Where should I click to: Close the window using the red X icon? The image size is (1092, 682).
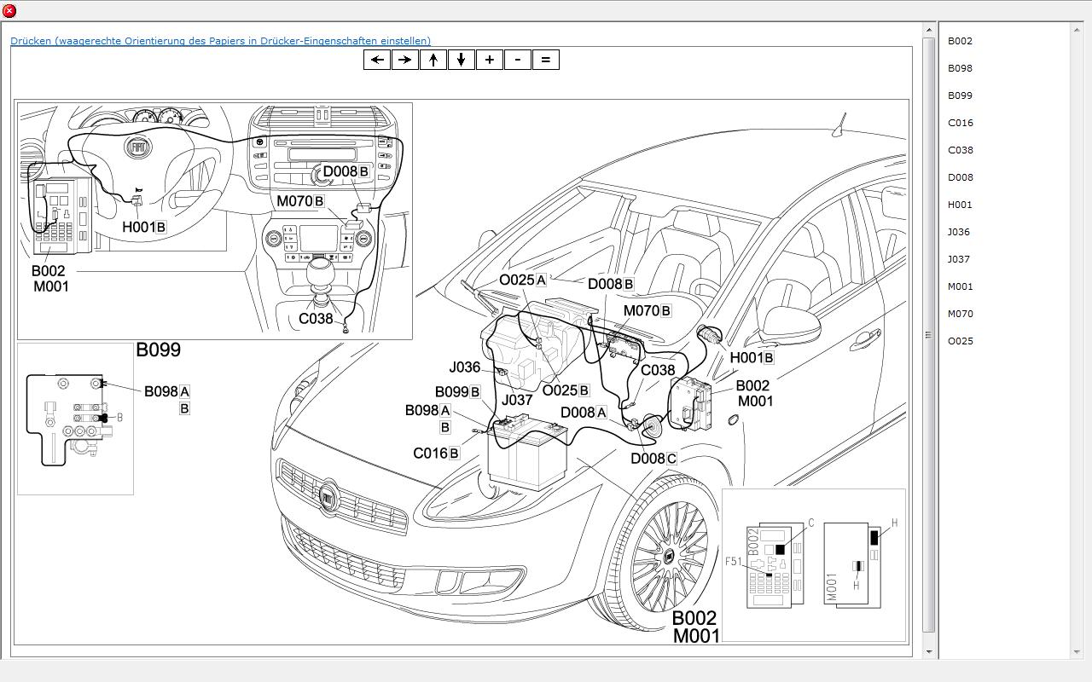coord(9,11)
